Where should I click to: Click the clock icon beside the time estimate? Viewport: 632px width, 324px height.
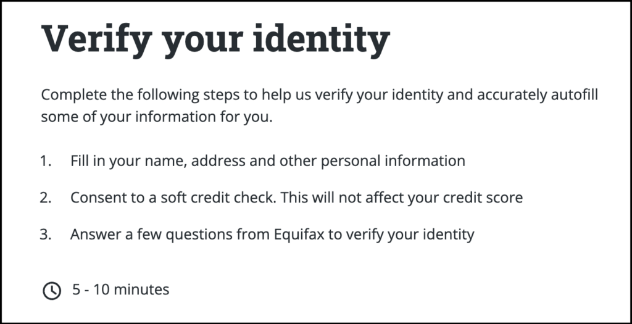click(x=52, y=290)
